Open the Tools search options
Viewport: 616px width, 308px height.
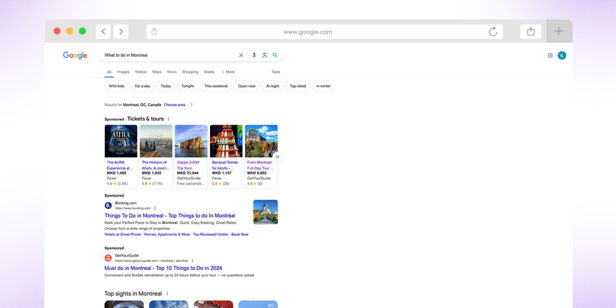[x=276, y=72]
